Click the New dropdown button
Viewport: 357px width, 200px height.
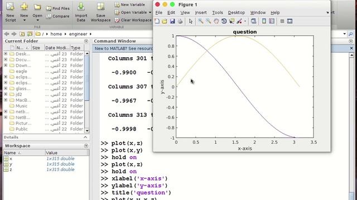(x=24, y=12)
